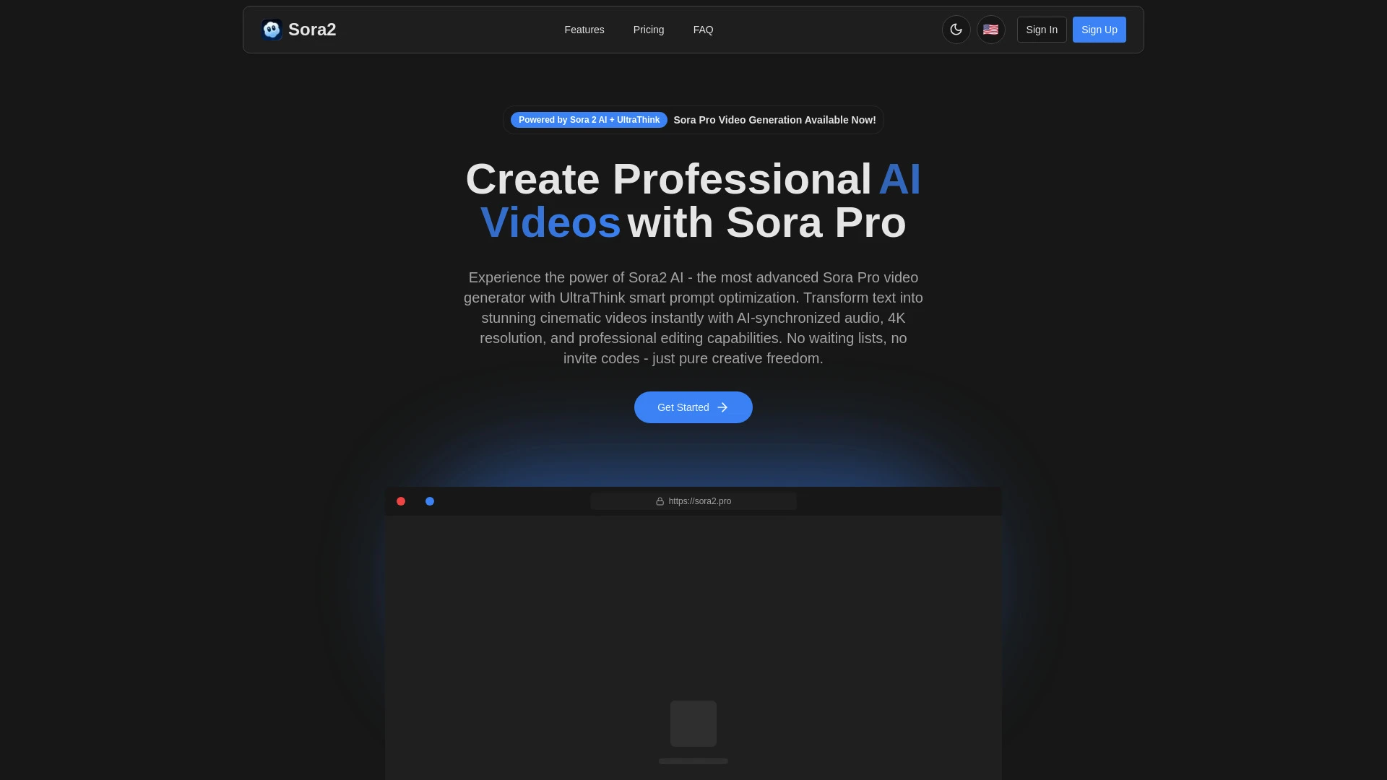Click the Powered by Sora 2 AI badge
This screenshot has width=1387, height=780.
coord(589,120)
